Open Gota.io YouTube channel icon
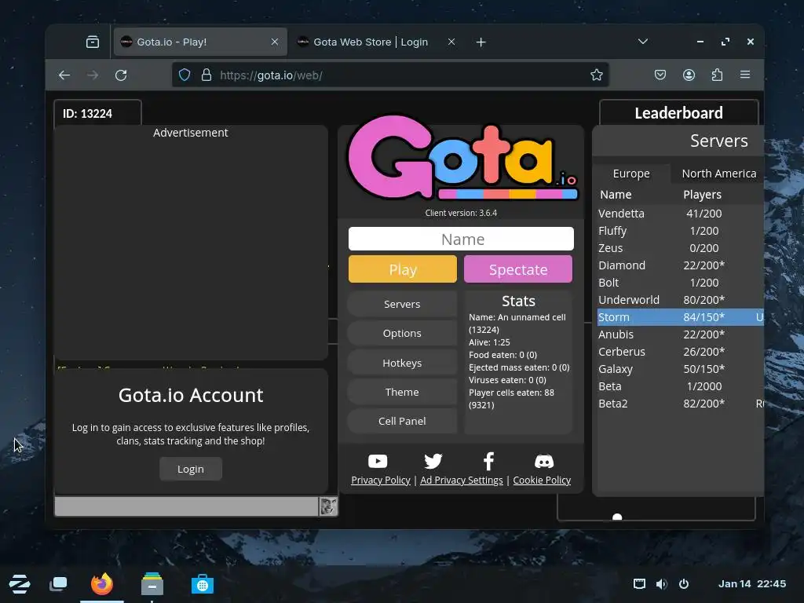Image resolution: width=804 pixels, height=603 pixels. 378,461
